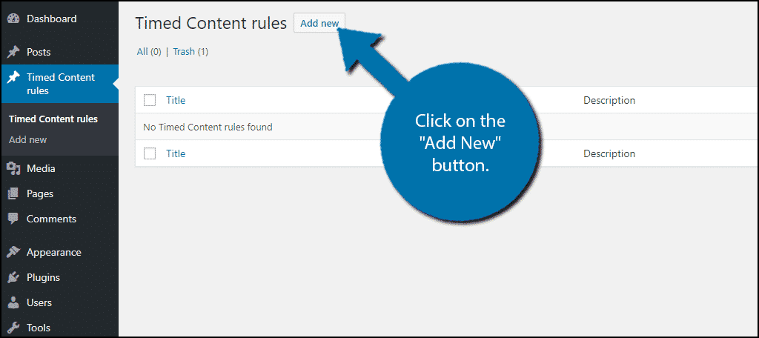Click the Users person icon

(x=13, y=302)
